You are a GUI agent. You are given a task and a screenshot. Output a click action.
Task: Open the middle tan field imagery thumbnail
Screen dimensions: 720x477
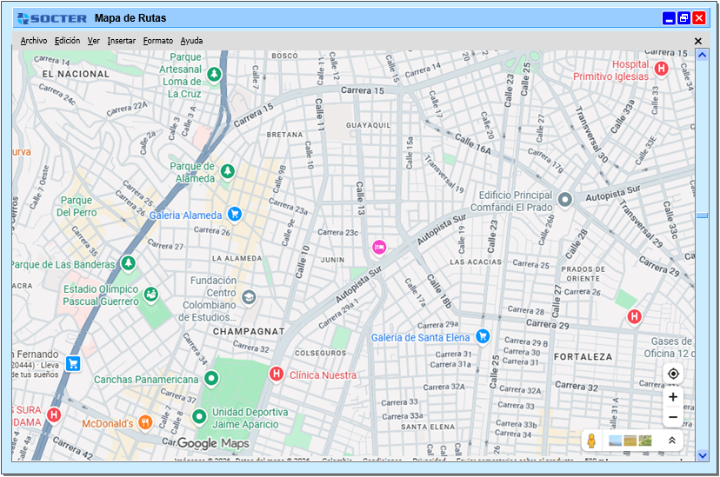coord(630,441)
